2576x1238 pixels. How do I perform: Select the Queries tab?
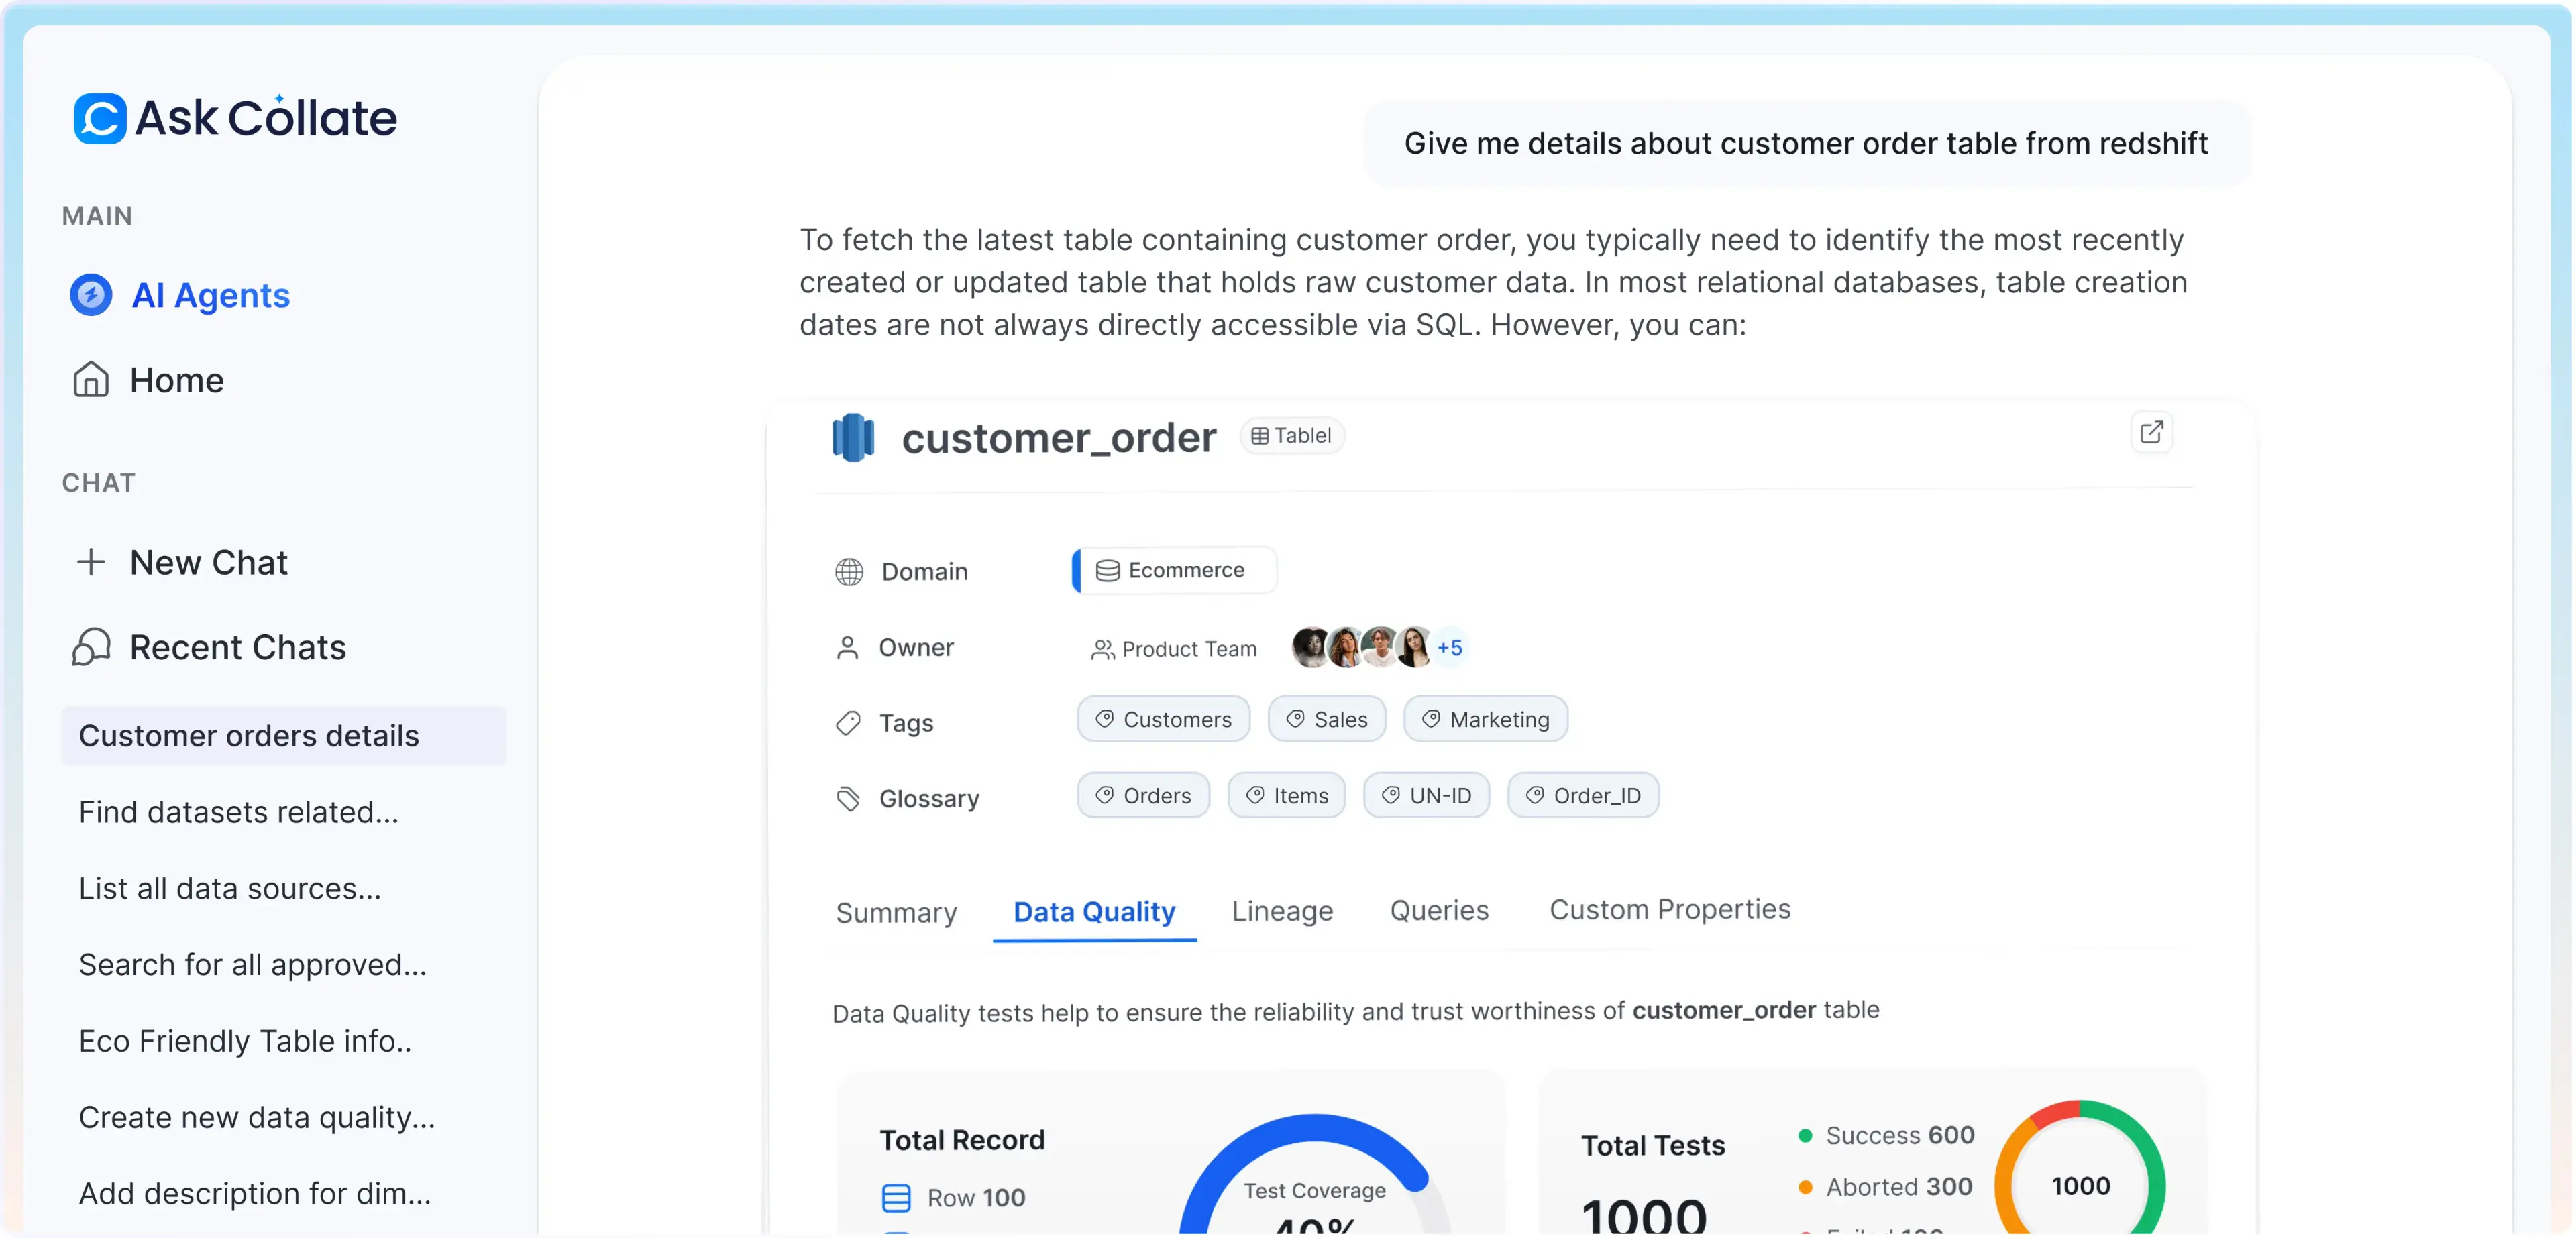click(x=1439, y=910)
